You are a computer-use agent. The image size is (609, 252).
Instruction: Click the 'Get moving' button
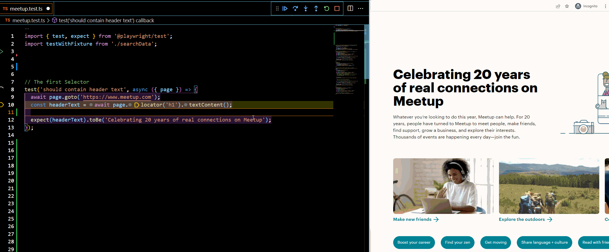tap(496, 243)
